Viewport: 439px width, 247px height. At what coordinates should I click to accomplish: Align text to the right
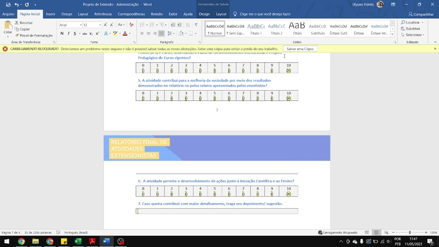tap(155, 33)
